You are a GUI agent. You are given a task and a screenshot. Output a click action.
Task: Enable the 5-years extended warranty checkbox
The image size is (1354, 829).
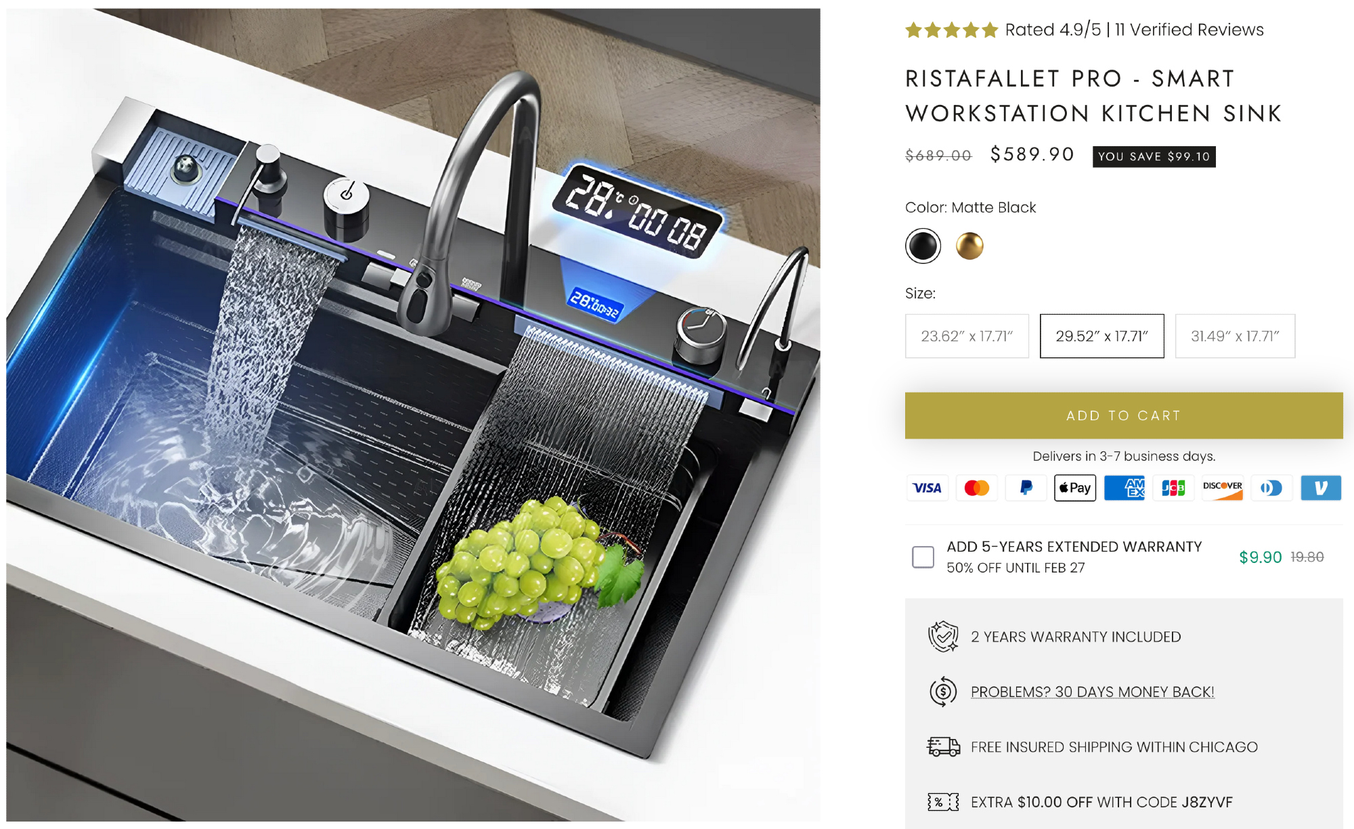pos(923,557)
